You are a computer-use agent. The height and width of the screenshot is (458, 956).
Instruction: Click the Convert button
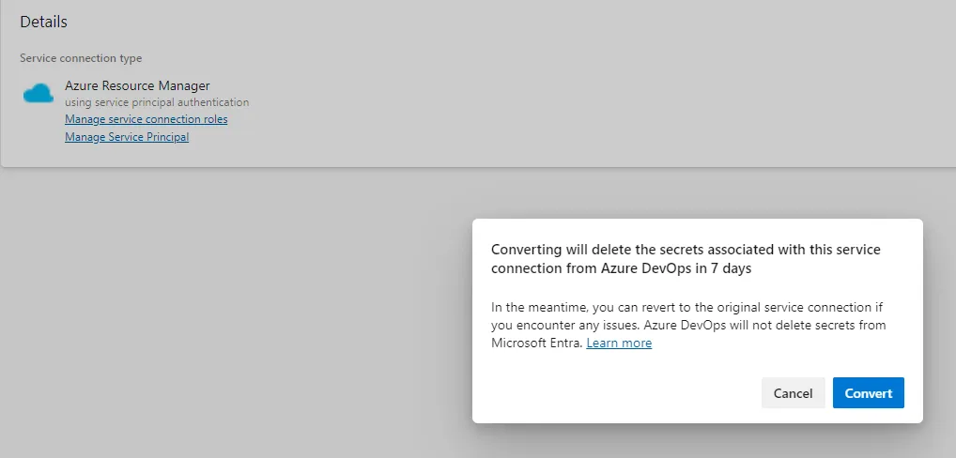coord(869,393)
